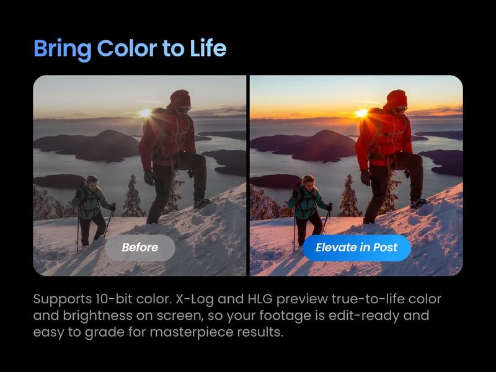Click the bright sun in the graded image
This screenshot has width=496, height=372.
pos(361,113)
